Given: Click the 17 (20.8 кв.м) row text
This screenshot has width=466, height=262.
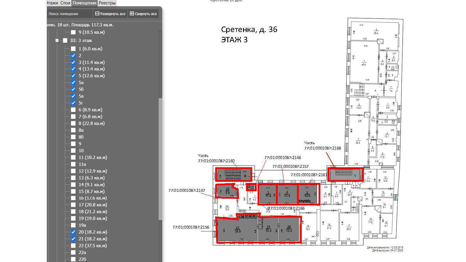Looking at the screenshot, I should [93, 205].
